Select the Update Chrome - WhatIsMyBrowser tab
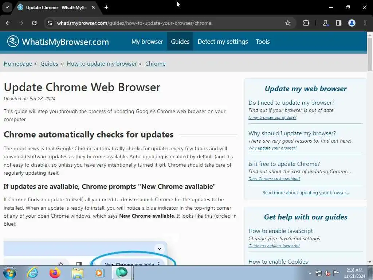The height and width of the screenshot is (280, 373). [x=56, y=7]
